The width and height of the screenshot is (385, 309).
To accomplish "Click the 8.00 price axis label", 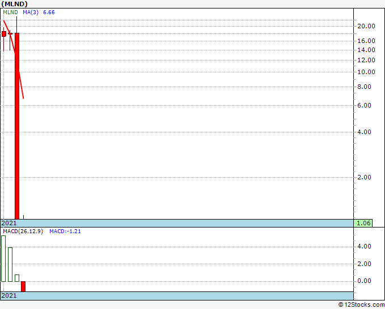I will (364, 87).
